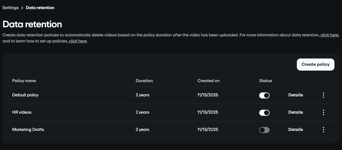Open the 'click here' link for setting up policies

pos(78,41)
